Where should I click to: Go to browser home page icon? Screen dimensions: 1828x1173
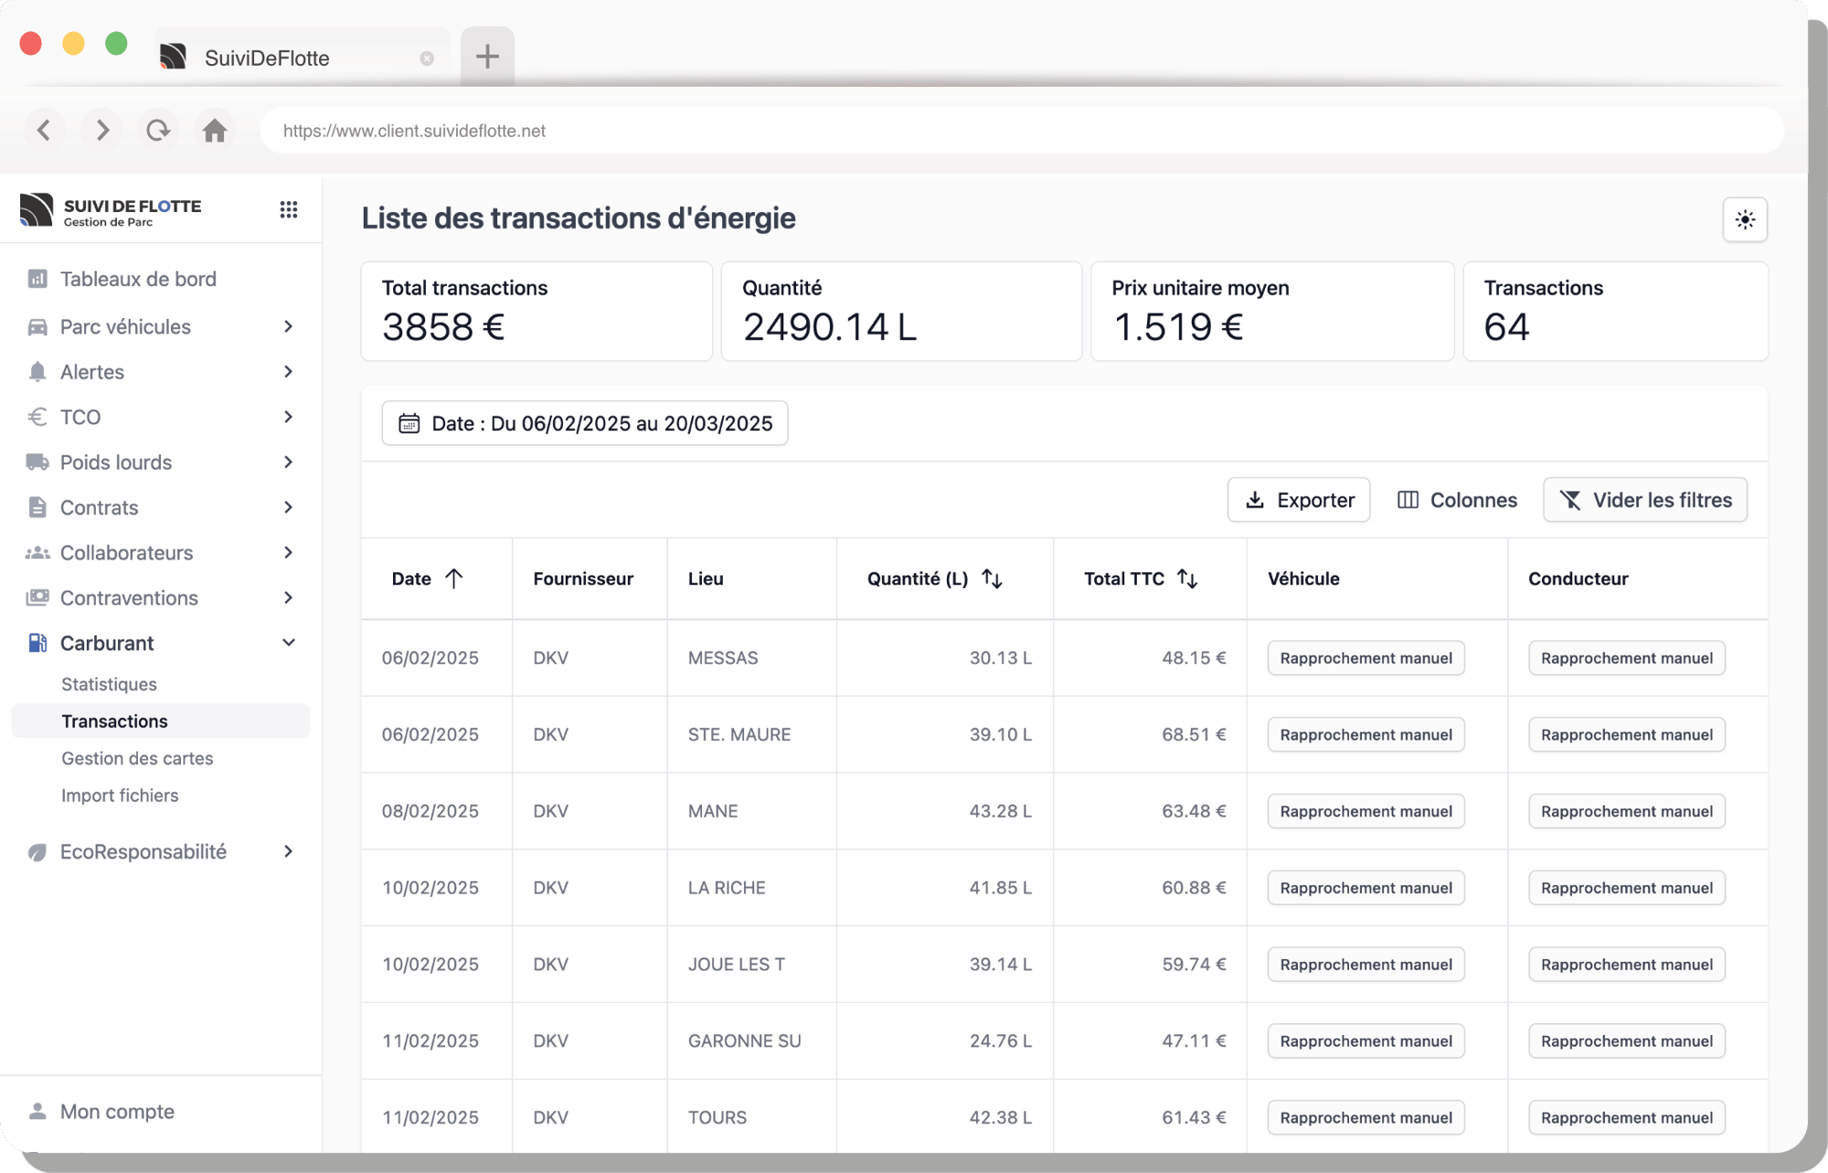click(215, 130)
